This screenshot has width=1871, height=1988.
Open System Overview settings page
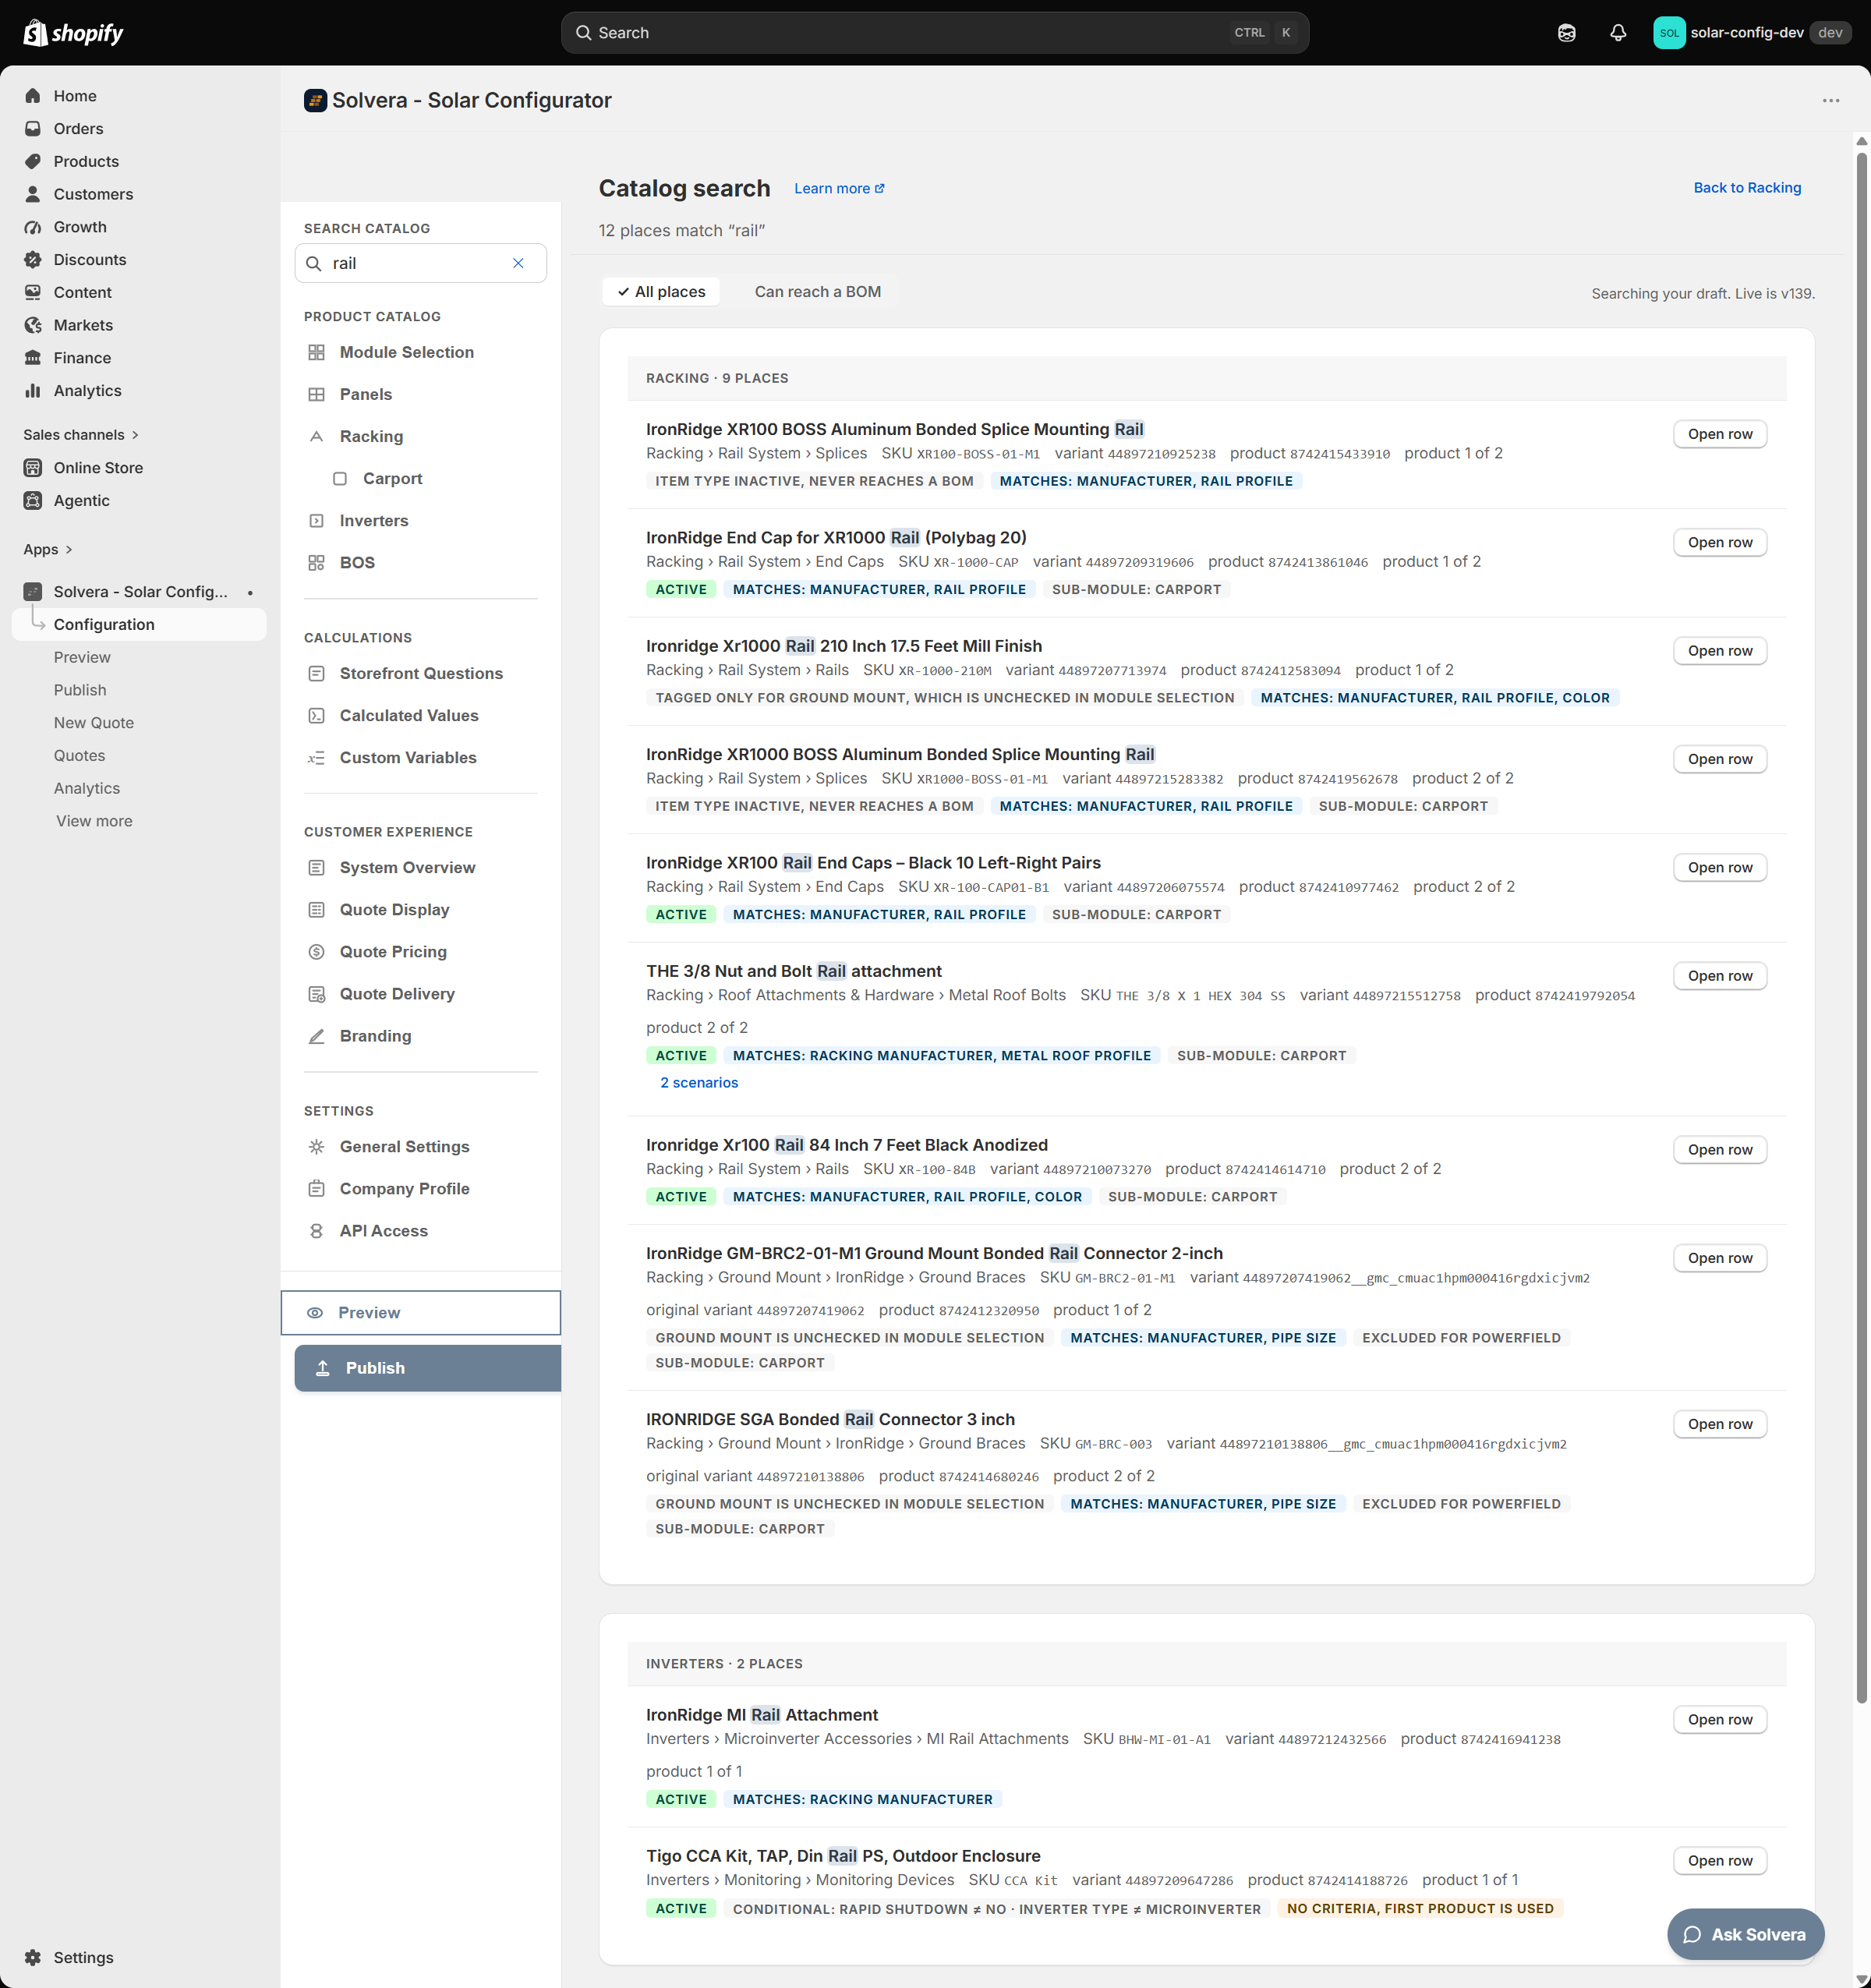point(407,868)
